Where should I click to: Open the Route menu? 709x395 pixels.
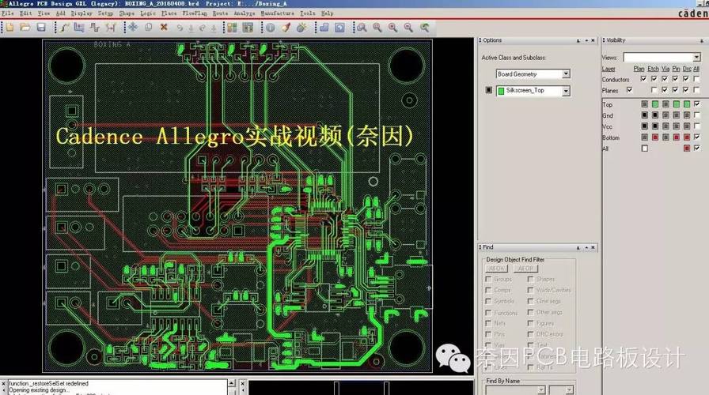click(220, 13)
